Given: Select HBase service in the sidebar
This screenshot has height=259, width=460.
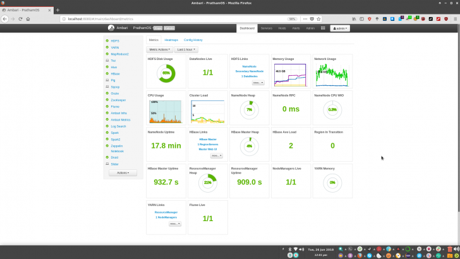Looking at the screenshot, I should pos(115,73).
